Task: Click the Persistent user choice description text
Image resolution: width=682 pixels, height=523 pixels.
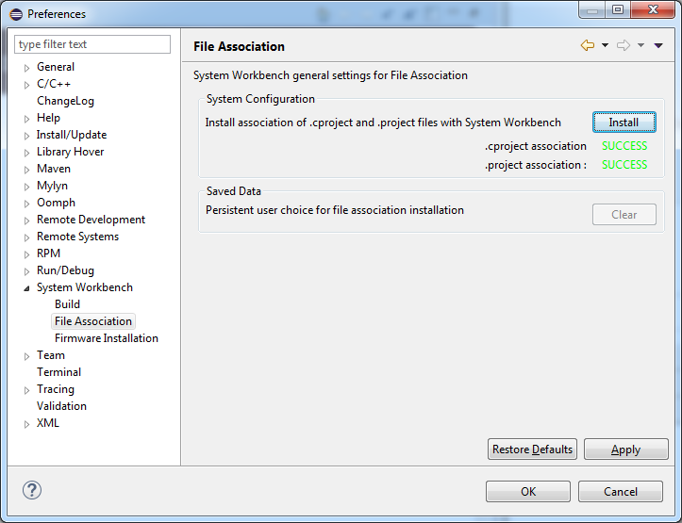Action: tap(335, 210)
